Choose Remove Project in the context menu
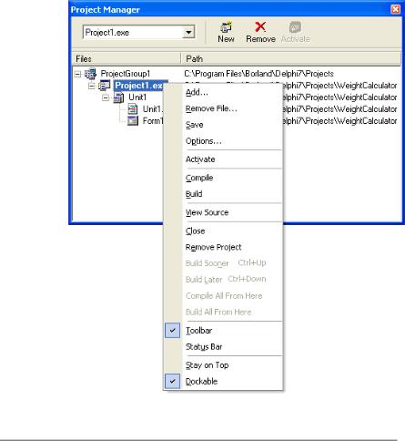The height and width of the screenshot is (441, 405). click(223, 247)
